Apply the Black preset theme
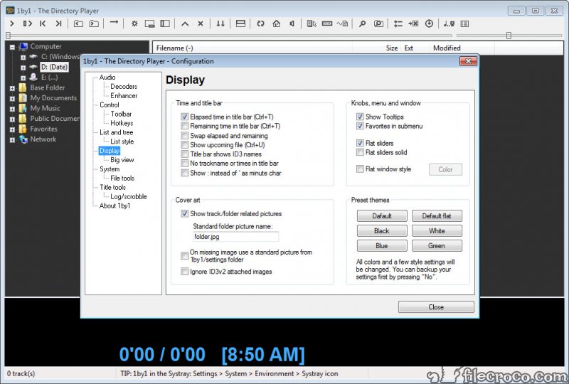Screen dimensions: 569x384 coord(382,231)
